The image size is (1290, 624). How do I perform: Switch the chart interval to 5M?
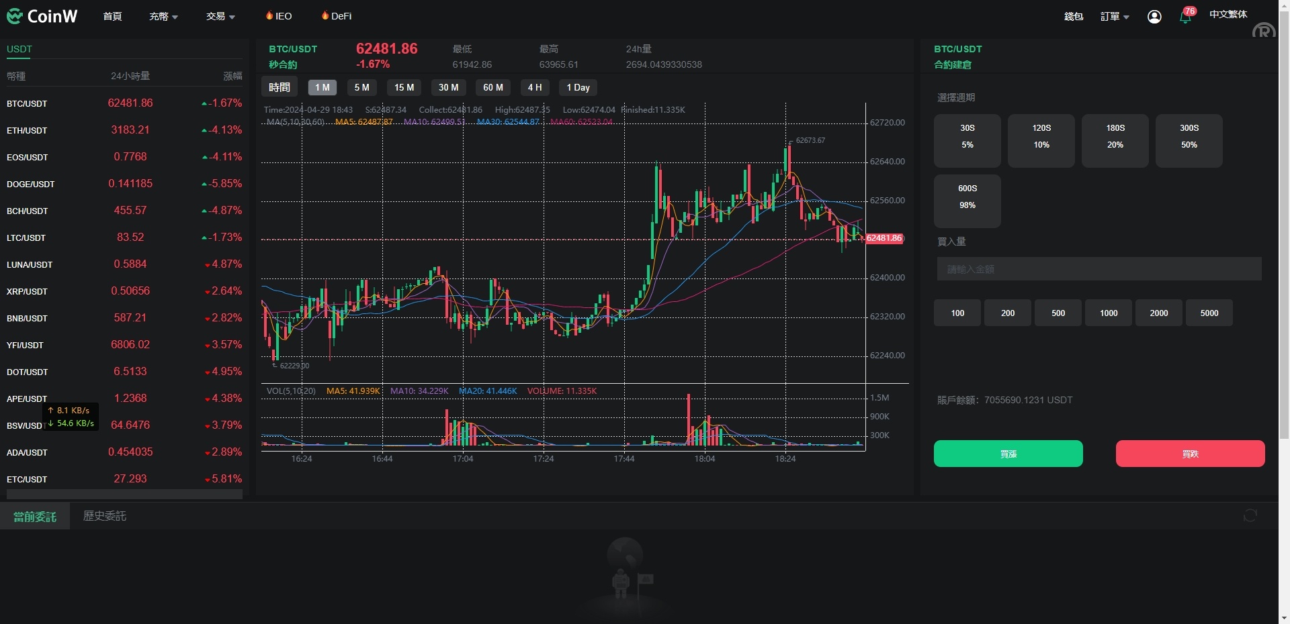point(361,87)
